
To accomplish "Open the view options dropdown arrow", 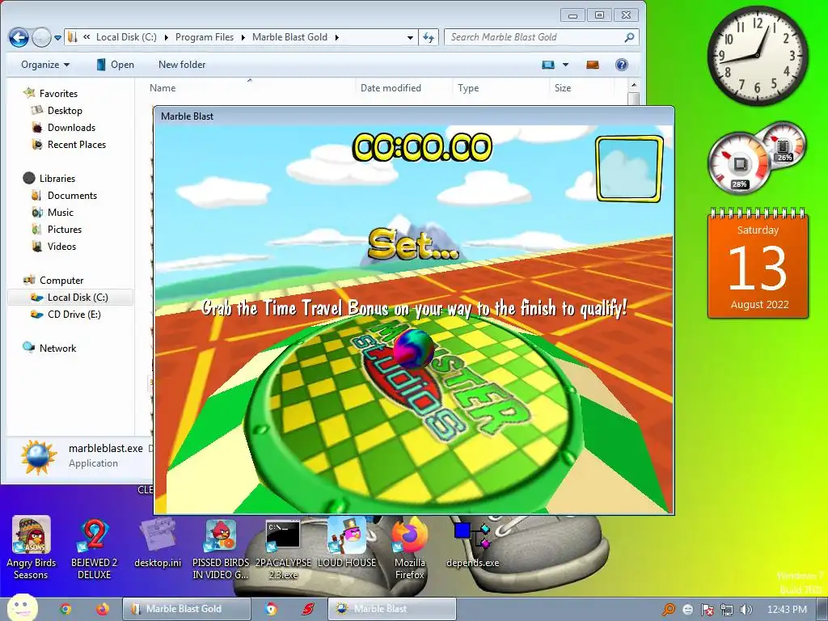I will (565, 65).
